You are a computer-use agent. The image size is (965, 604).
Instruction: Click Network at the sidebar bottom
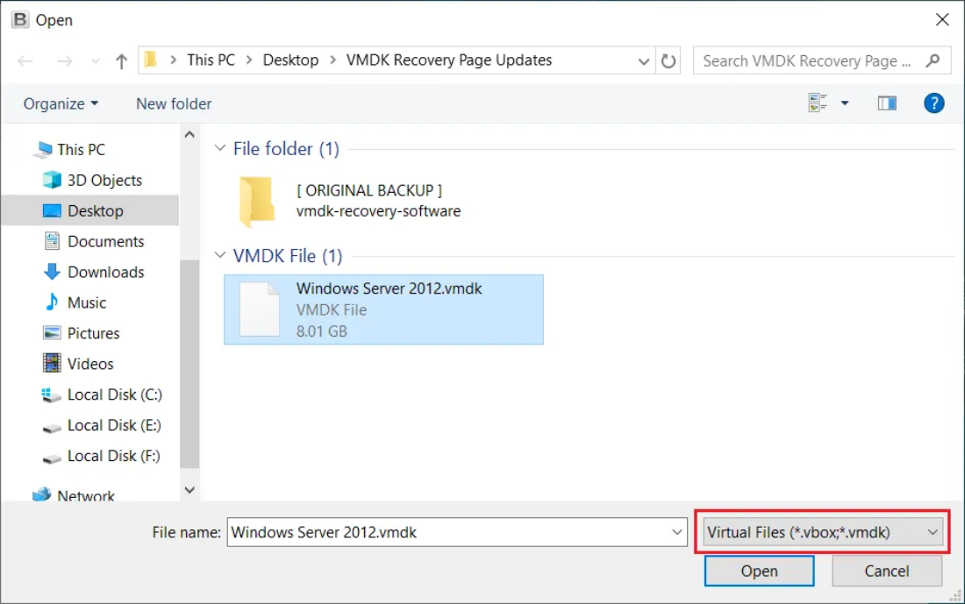tap(88, 495)
